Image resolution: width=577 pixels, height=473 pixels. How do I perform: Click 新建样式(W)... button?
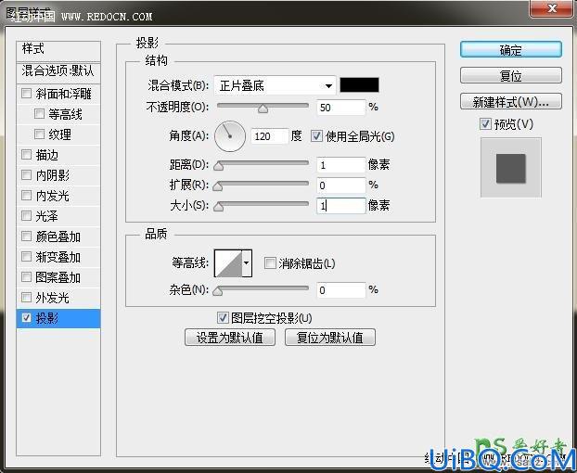(511, 102)
